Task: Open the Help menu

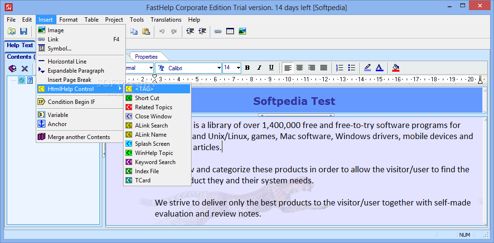Action: coord(194,20)
